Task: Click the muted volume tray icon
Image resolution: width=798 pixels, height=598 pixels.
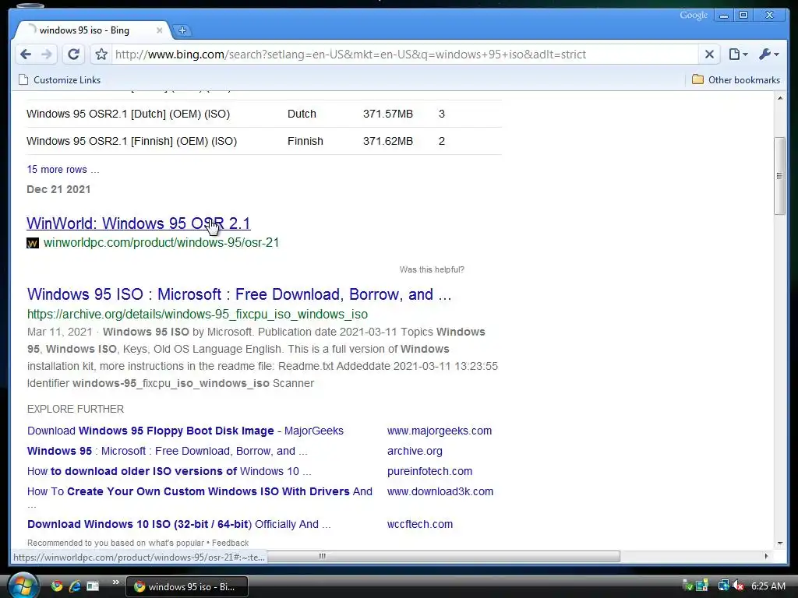Action: tap(737, 586)
